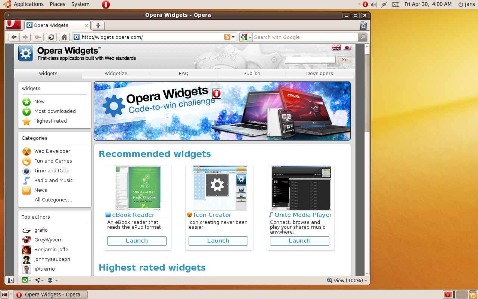Launch the eBook Reader widget
The height and width of the screenshot is (299, 478).
(137, 241)
